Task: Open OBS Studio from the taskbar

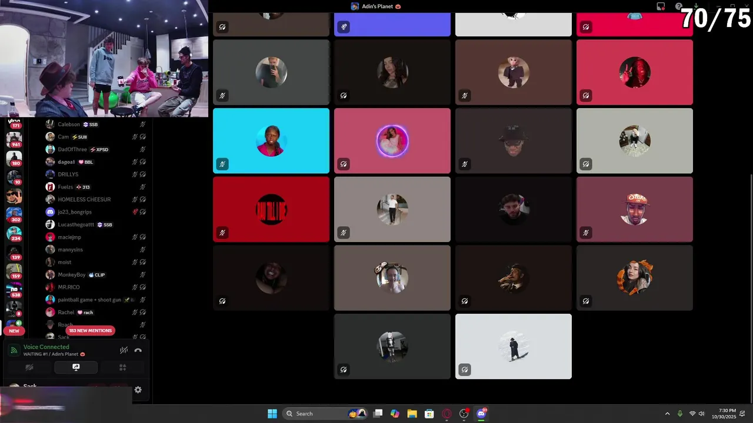Action: (x=464, y=414)
